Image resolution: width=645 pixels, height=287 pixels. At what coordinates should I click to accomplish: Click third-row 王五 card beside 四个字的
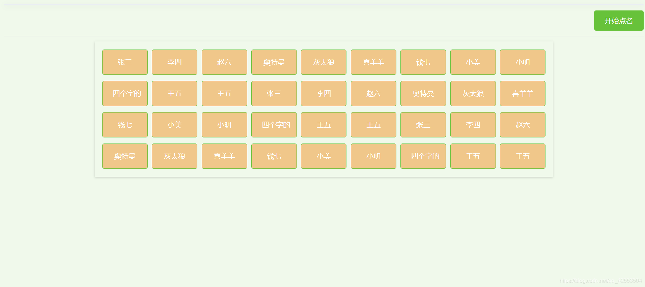click(324, 125)
